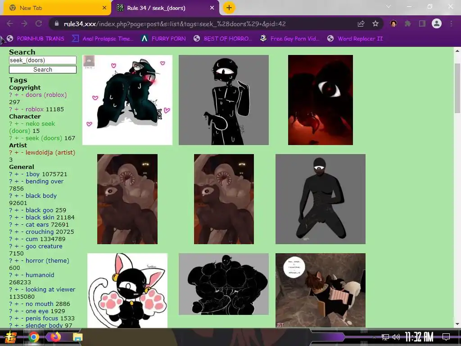Open the black body tag
Image resolution: width=461 pixels, height=346 pixels.
pos(41,196)
